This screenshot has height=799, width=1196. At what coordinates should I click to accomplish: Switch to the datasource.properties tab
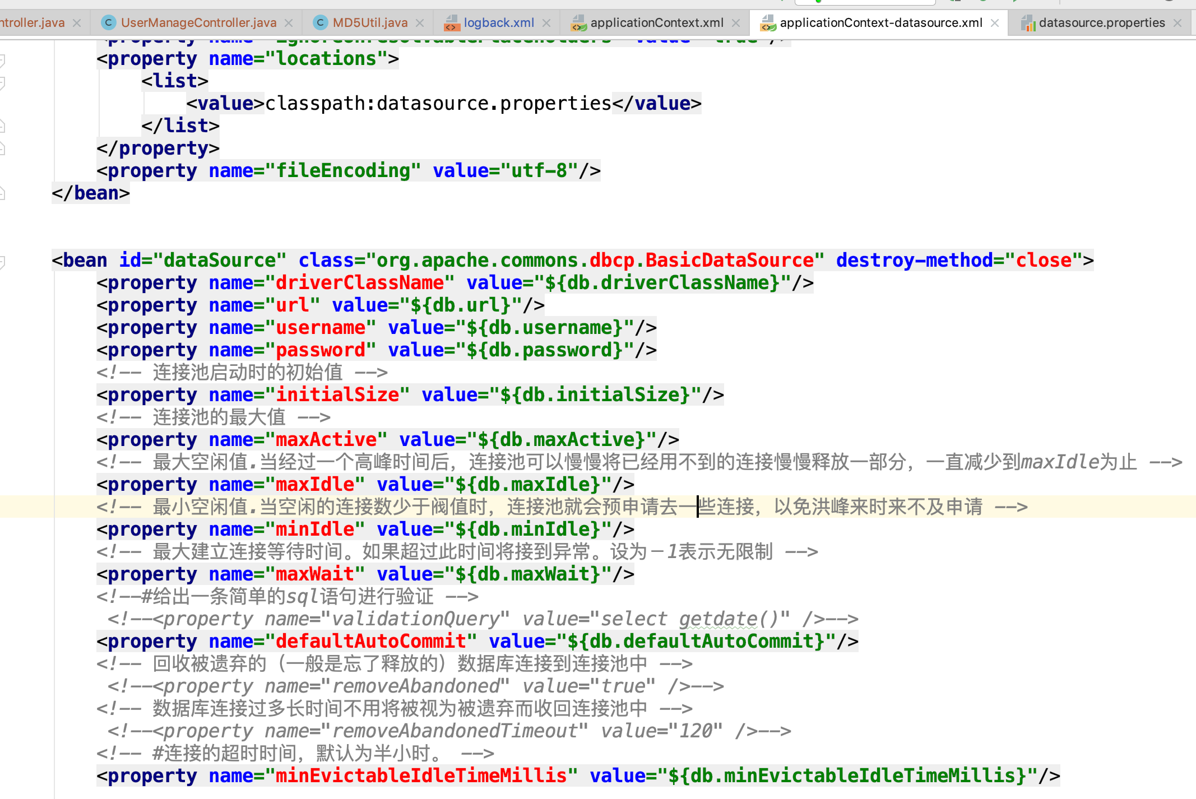point(1101,23)
